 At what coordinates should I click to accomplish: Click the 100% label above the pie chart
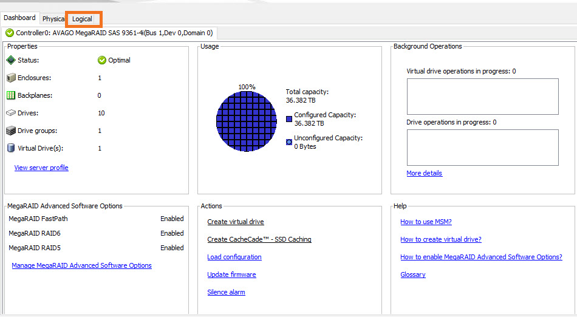coord(247,87)
